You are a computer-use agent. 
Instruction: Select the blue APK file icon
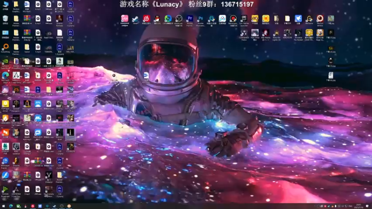38,105
